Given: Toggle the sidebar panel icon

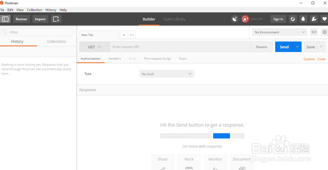Looking at the screenshot, I should coord(5,19).
